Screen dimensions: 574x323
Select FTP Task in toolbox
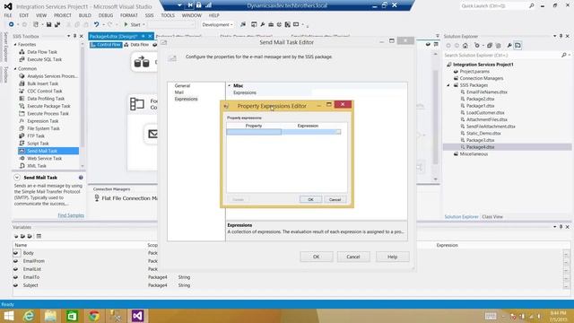coord(36,135)
